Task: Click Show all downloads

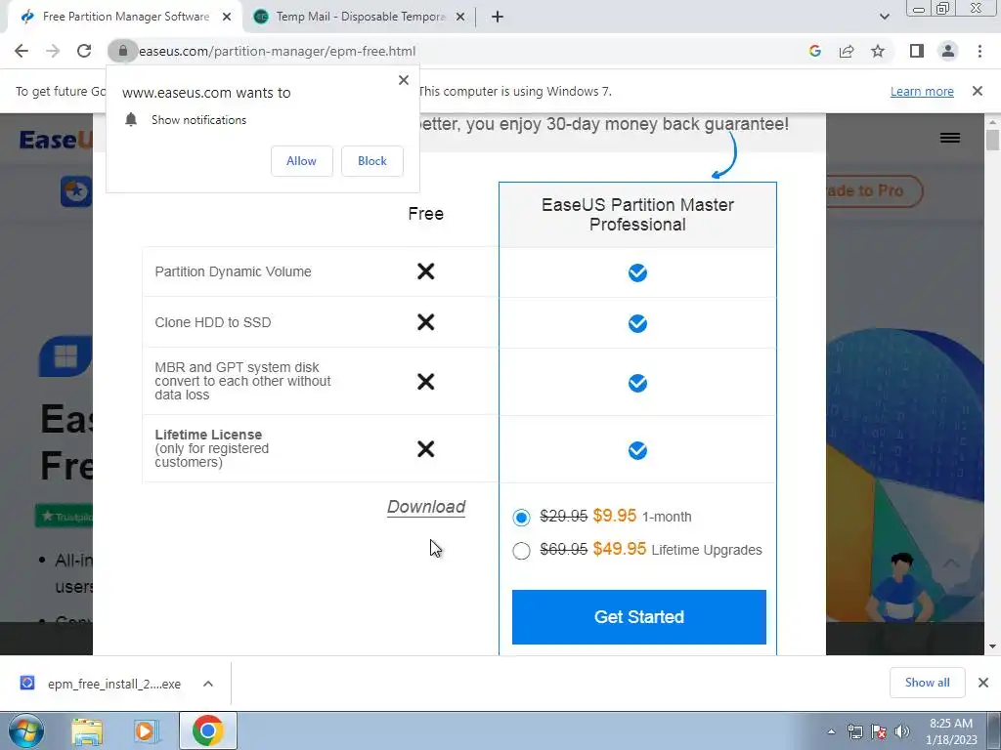Action: click(927, 683)
